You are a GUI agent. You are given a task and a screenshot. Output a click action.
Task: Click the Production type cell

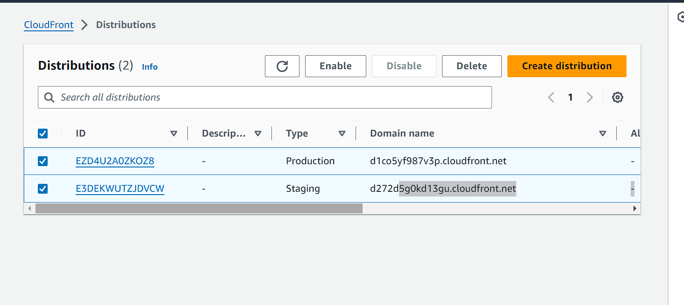[310, 161]
